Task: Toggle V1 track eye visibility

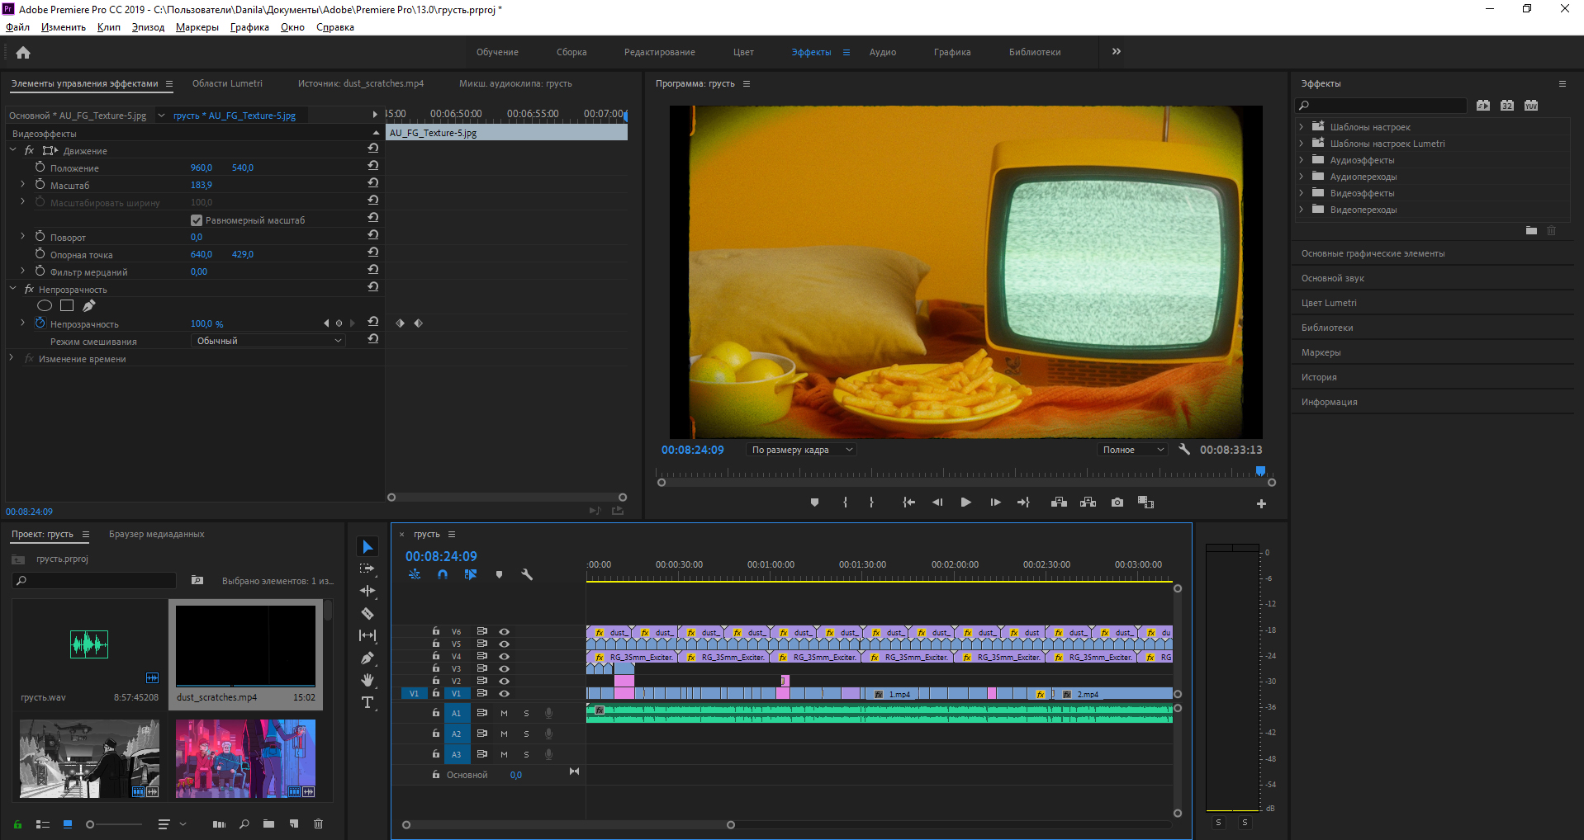Action: pyautogui.click(x=504, y=694)
